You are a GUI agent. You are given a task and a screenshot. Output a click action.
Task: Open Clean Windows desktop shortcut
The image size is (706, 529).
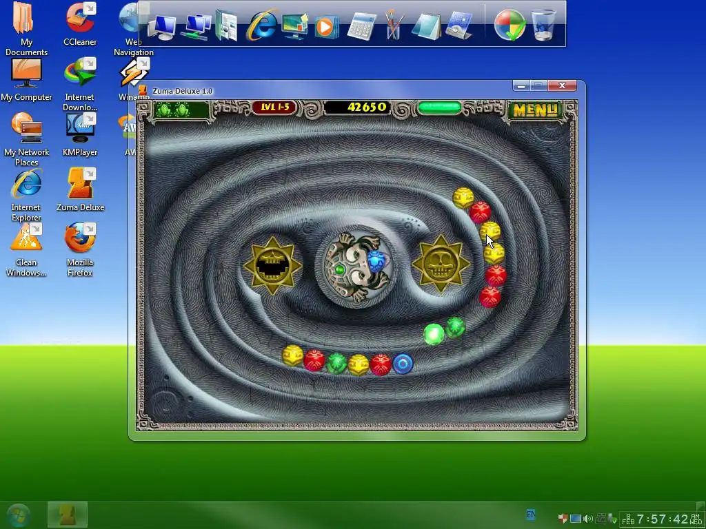[26, 249]
